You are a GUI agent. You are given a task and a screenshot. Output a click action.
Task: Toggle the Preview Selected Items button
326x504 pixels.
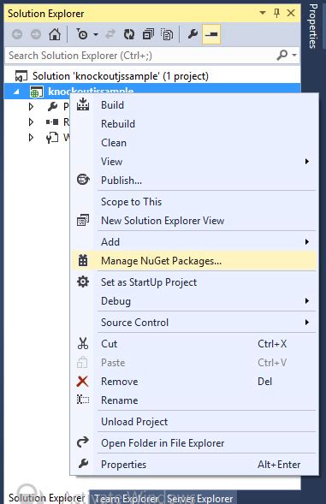coord(211,34)
